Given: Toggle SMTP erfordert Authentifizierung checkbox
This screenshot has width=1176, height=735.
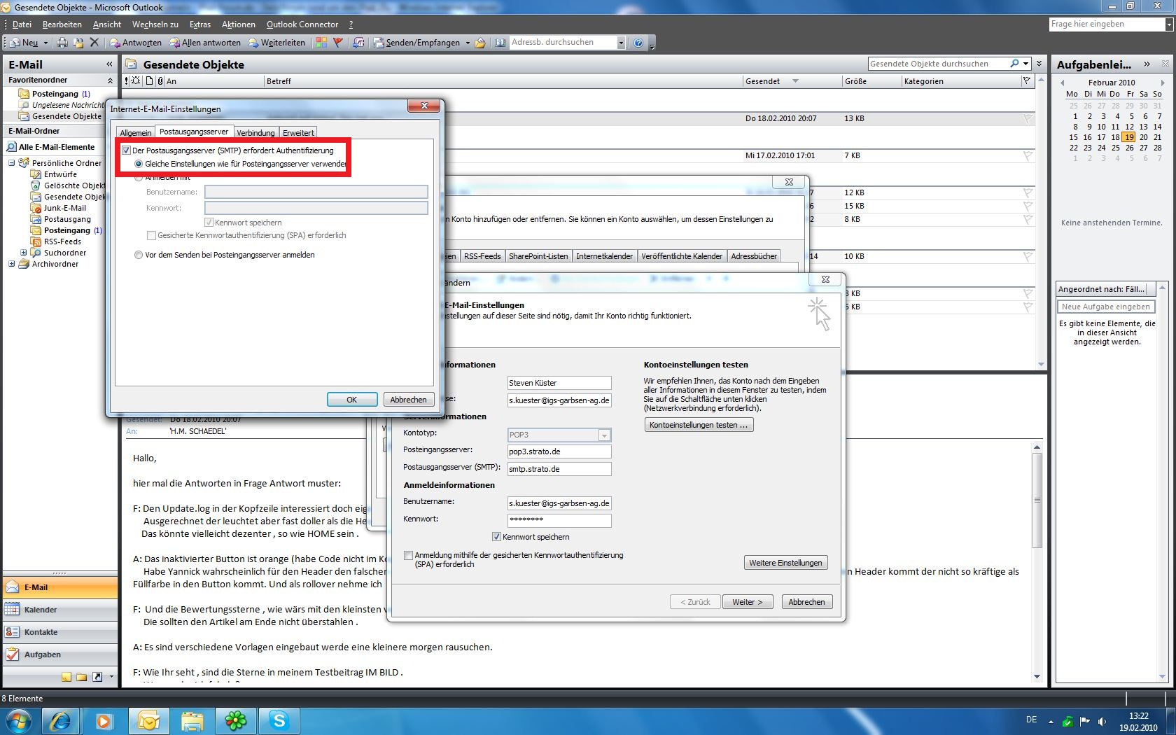Looking at the screenshot, I should (127, 150).
